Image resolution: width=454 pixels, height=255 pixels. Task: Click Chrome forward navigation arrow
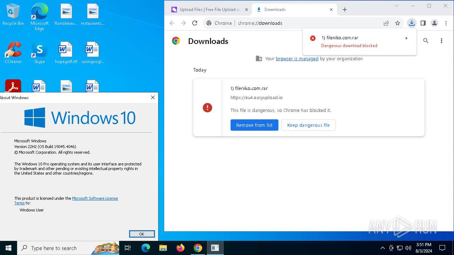(x=183, y=23)
